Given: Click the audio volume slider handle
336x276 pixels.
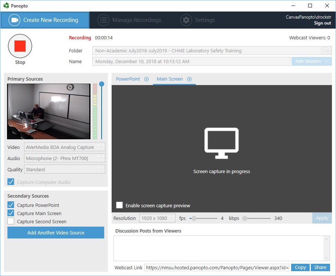Looking at the screenshot, I should (x=102, y=84).
